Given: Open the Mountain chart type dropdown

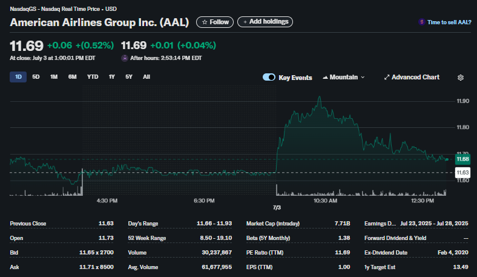Looking at the screenshot, I should (x=343, y=77).
